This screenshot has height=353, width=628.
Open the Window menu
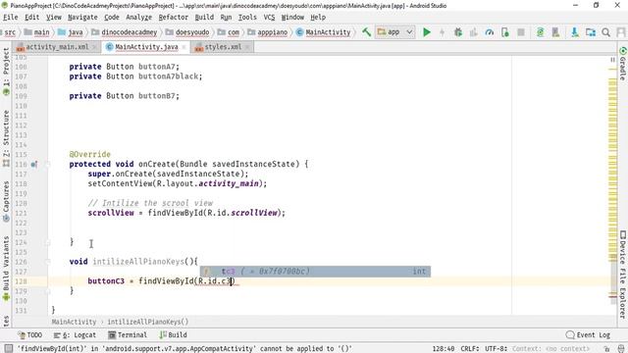point(292,18)
